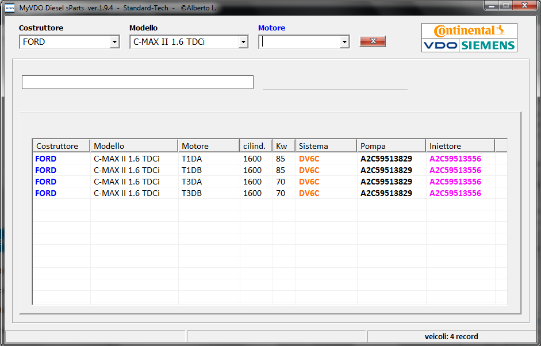Click injector A2C59513556 in T1DB row

click(455, 170)
